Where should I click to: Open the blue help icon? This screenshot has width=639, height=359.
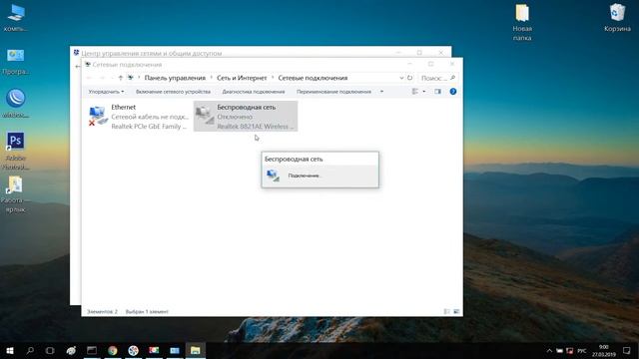tap(452, 92)
